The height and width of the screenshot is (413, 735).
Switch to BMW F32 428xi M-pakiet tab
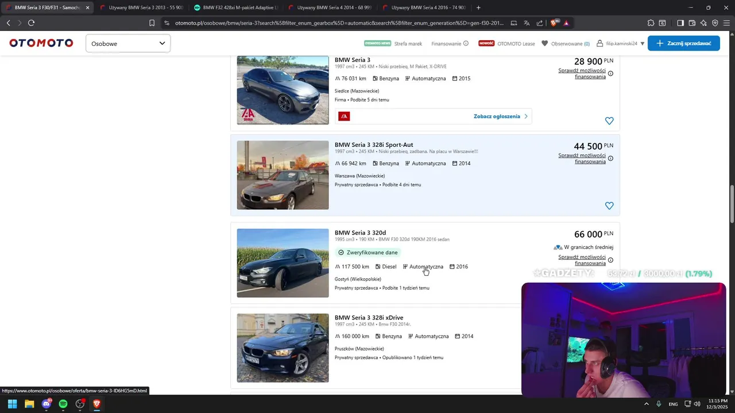tap(235, 7)
